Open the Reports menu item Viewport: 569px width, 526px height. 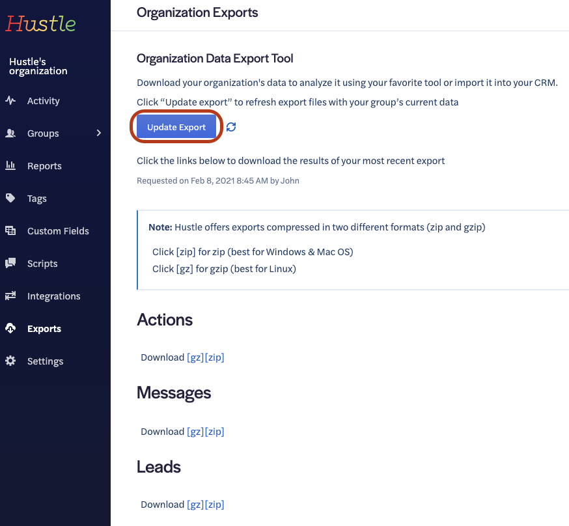(x=44, y=166)
